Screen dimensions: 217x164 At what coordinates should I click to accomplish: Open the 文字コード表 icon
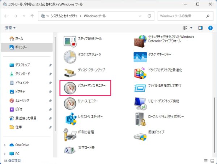pyautogui.click(x=70, y=150)
